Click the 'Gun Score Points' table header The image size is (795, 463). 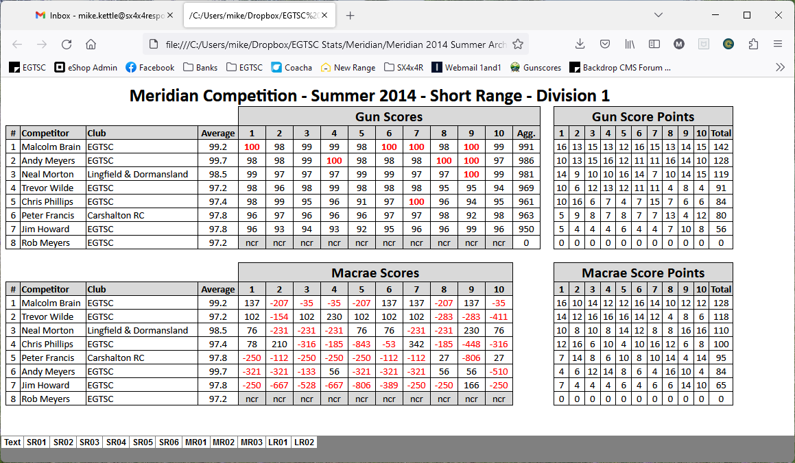coord(643,116)
